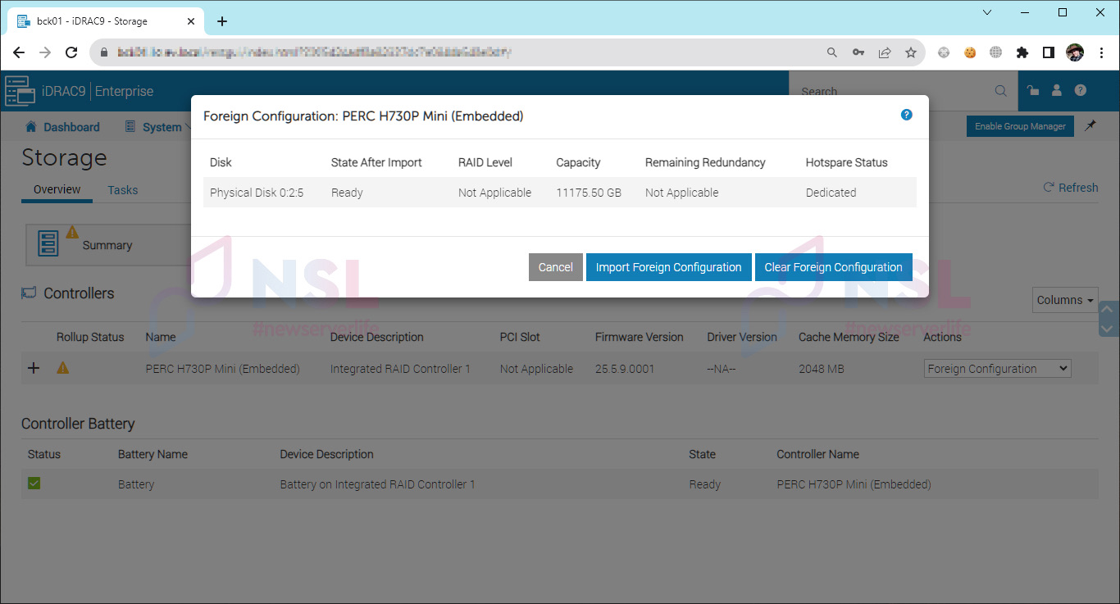The width and height of the screenshot is (1120, 604).
Task: Click the Summary server icon
Action: (x=48, y=244)
